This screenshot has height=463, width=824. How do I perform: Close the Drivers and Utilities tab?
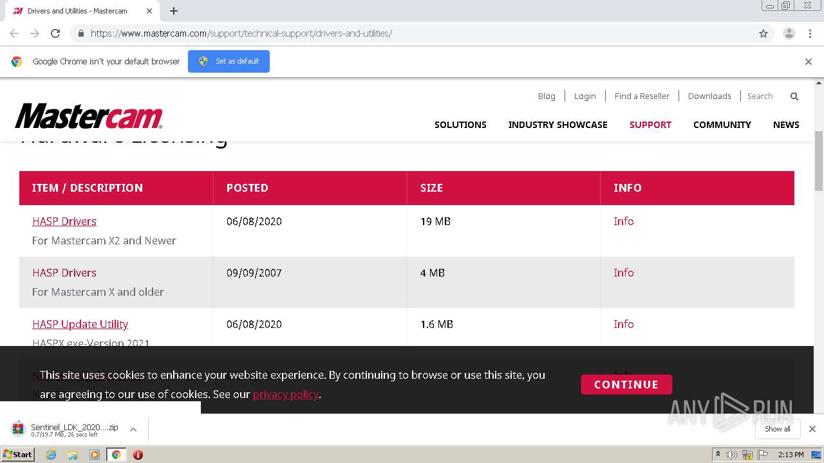click(x=149, y=11)
